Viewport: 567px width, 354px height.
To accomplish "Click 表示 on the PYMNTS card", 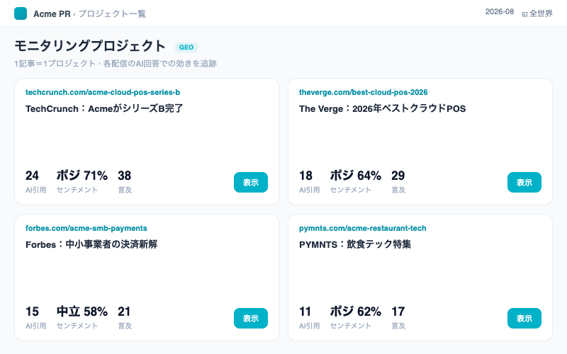I will pos(524,318).
